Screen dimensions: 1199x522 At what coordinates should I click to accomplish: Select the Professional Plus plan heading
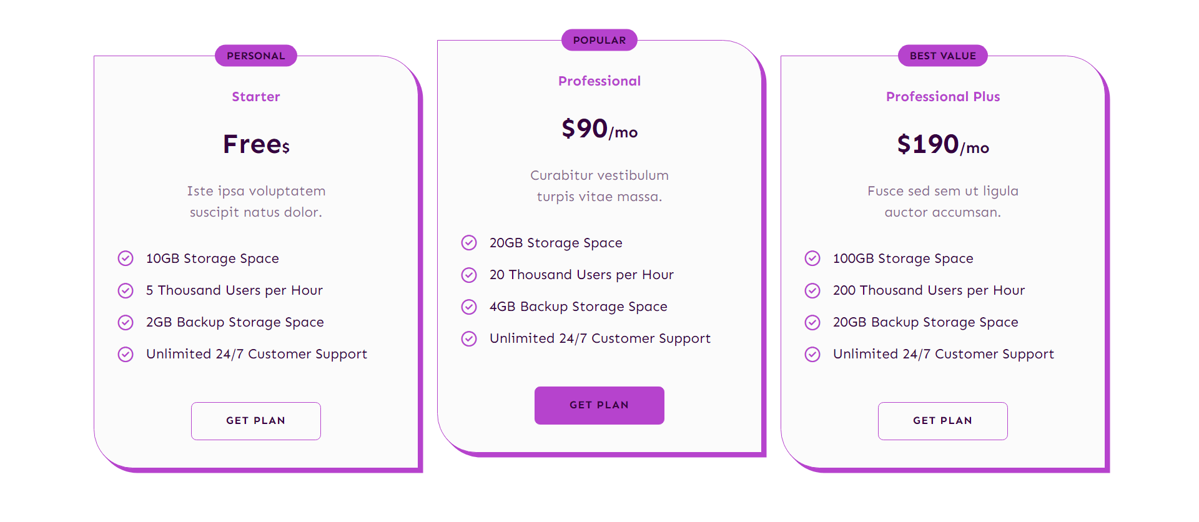942,96
